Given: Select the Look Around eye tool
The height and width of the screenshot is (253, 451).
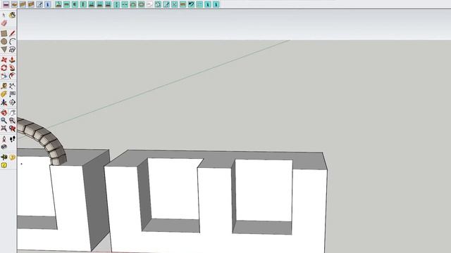Looking at the screenshot, I should coord(4,147).
